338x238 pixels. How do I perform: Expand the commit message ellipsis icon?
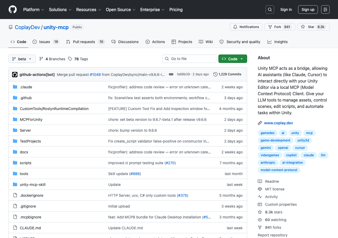(x=171, y=74)
